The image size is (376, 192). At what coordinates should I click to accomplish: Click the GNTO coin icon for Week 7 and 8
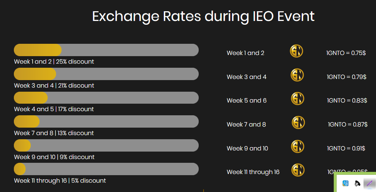coord(298,123)
